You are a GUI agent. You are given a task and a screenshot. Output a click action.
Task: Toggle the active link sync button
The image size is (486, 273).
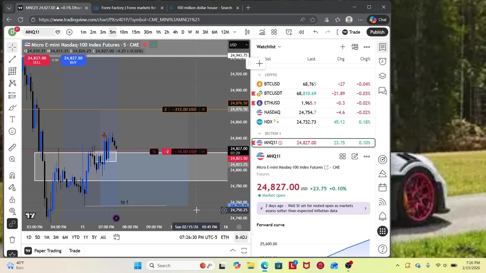click(12, 224)
